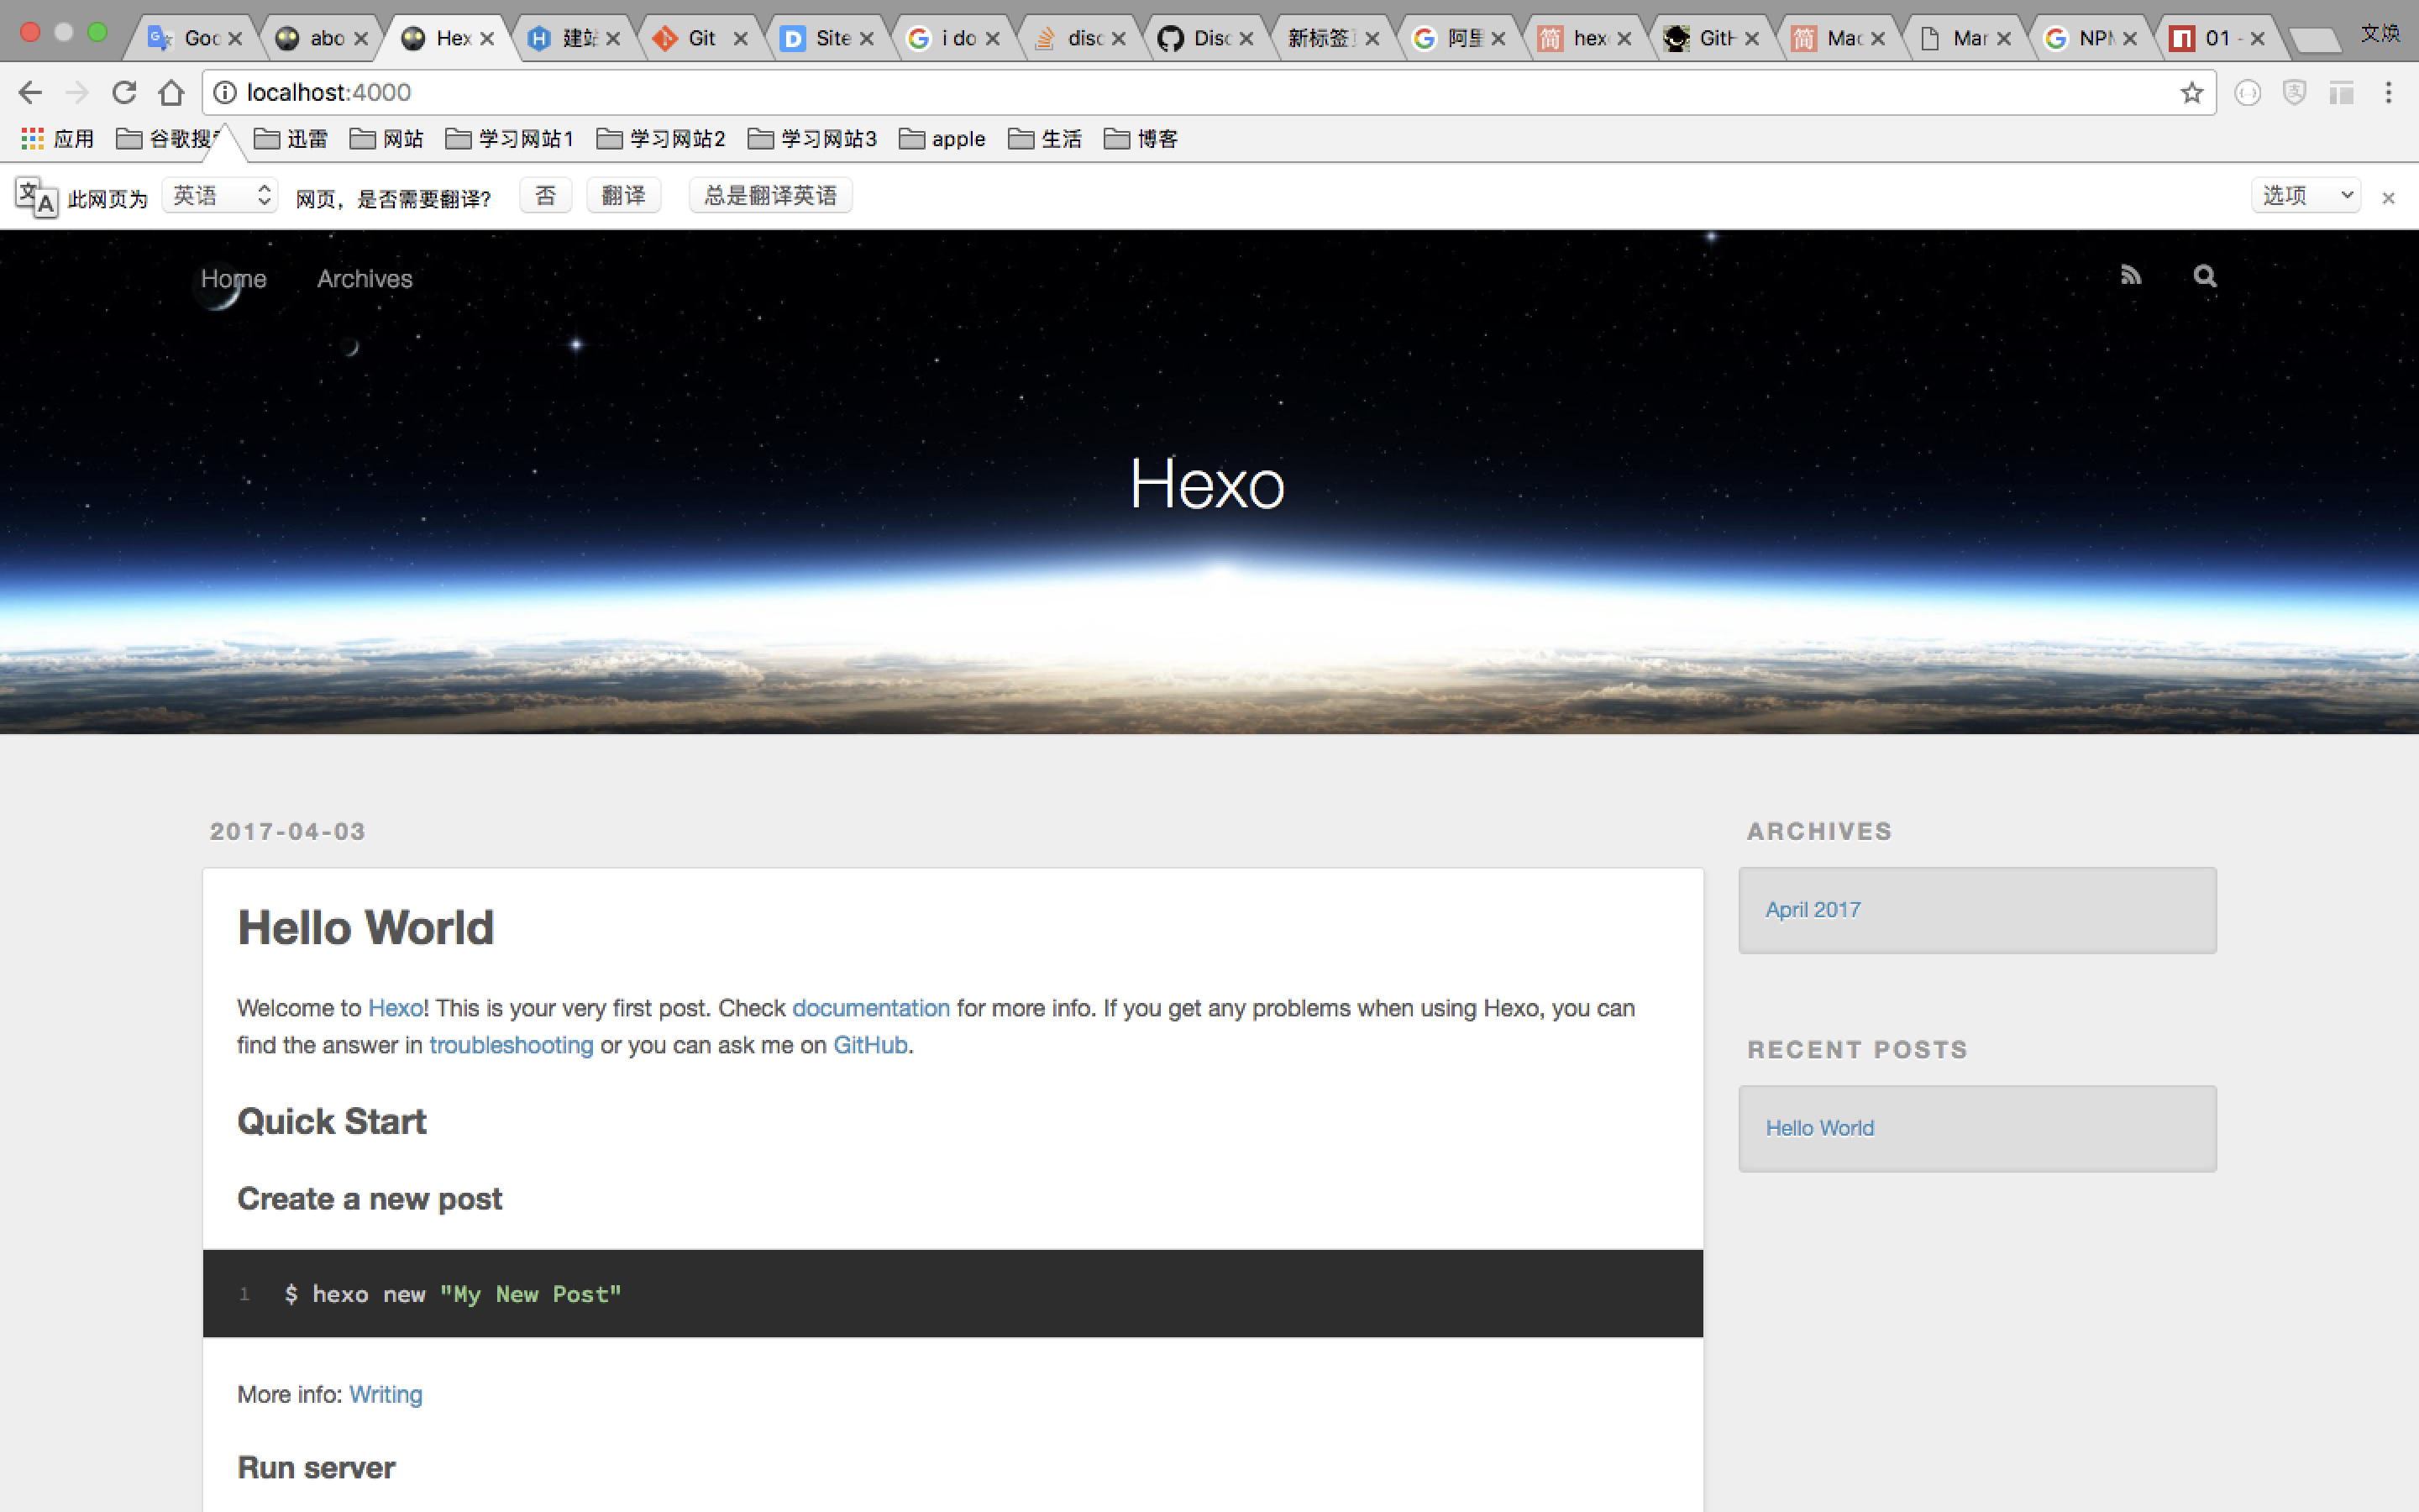The image size is (2419, 1512).
Task: Switch to the 建站 tab
Action: (x=572, y=38)
